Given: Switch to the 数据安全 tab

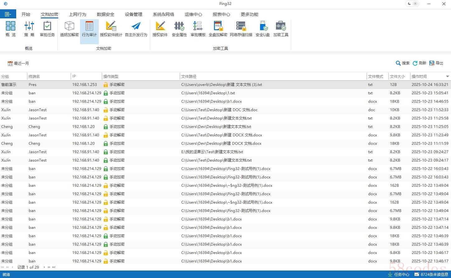Looking at the screenshot, I should tap(105, 14).
